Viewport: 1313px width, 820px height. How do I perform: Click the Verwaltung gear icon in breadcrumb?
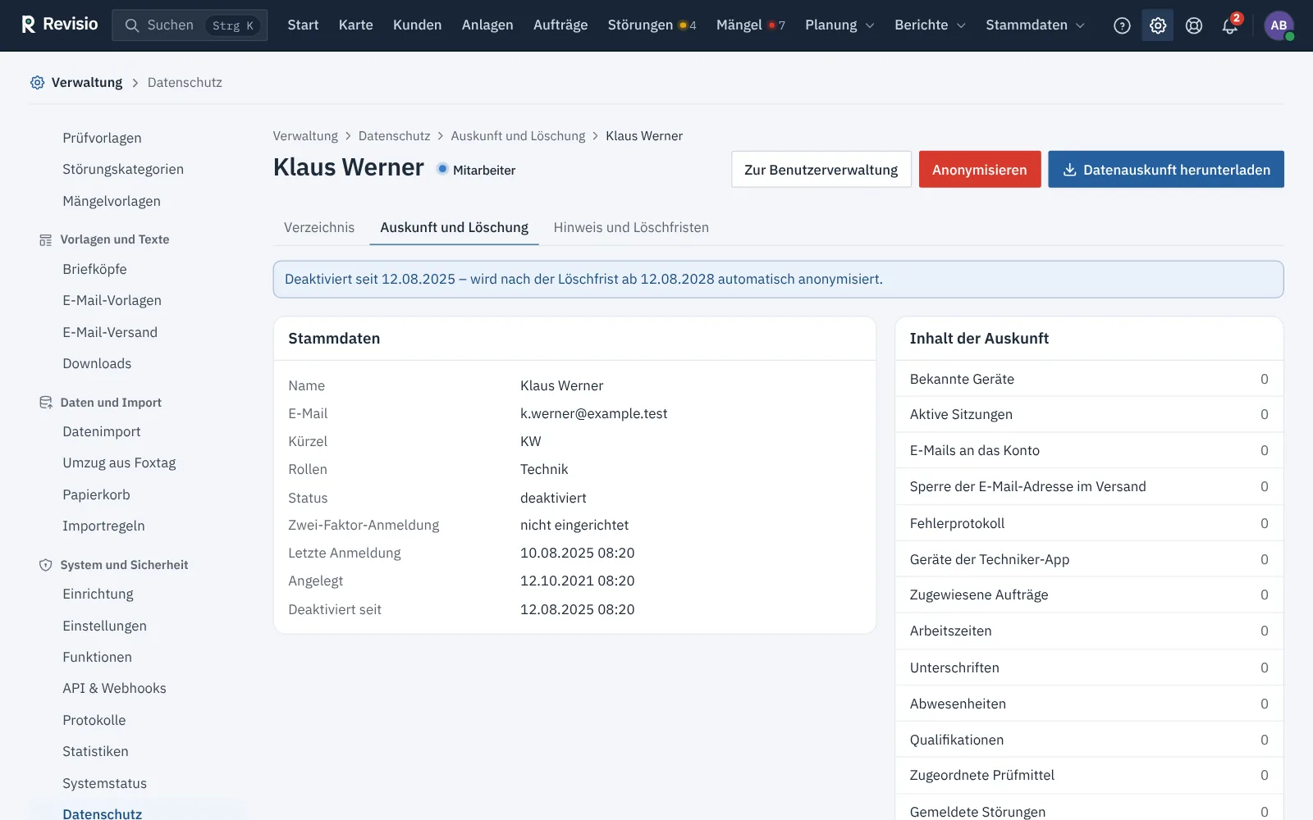pyautogui.click(x=37, y=82)
